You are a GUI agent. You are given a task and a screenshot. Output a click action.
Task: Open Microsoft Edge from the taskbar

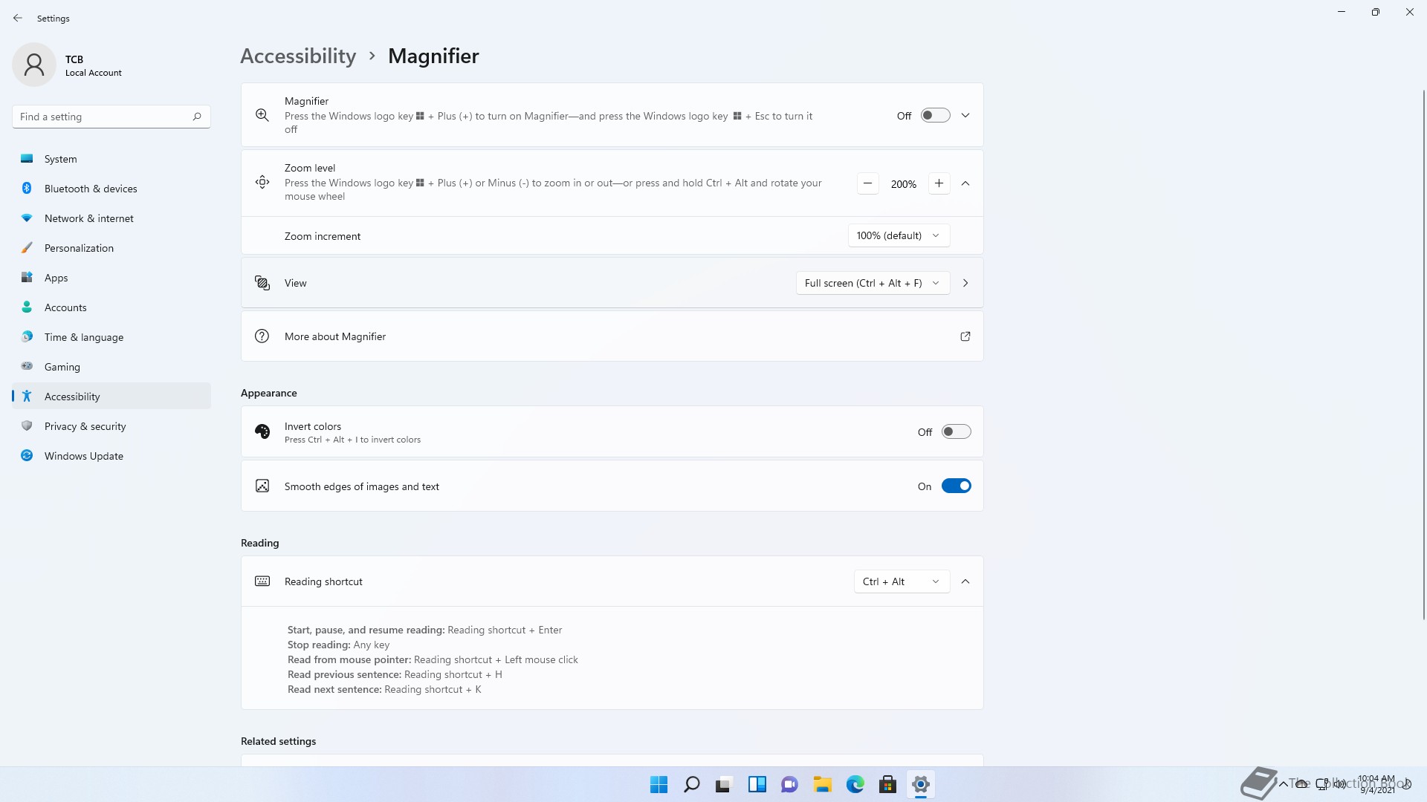pyautogui.click(x=855, y=784)
